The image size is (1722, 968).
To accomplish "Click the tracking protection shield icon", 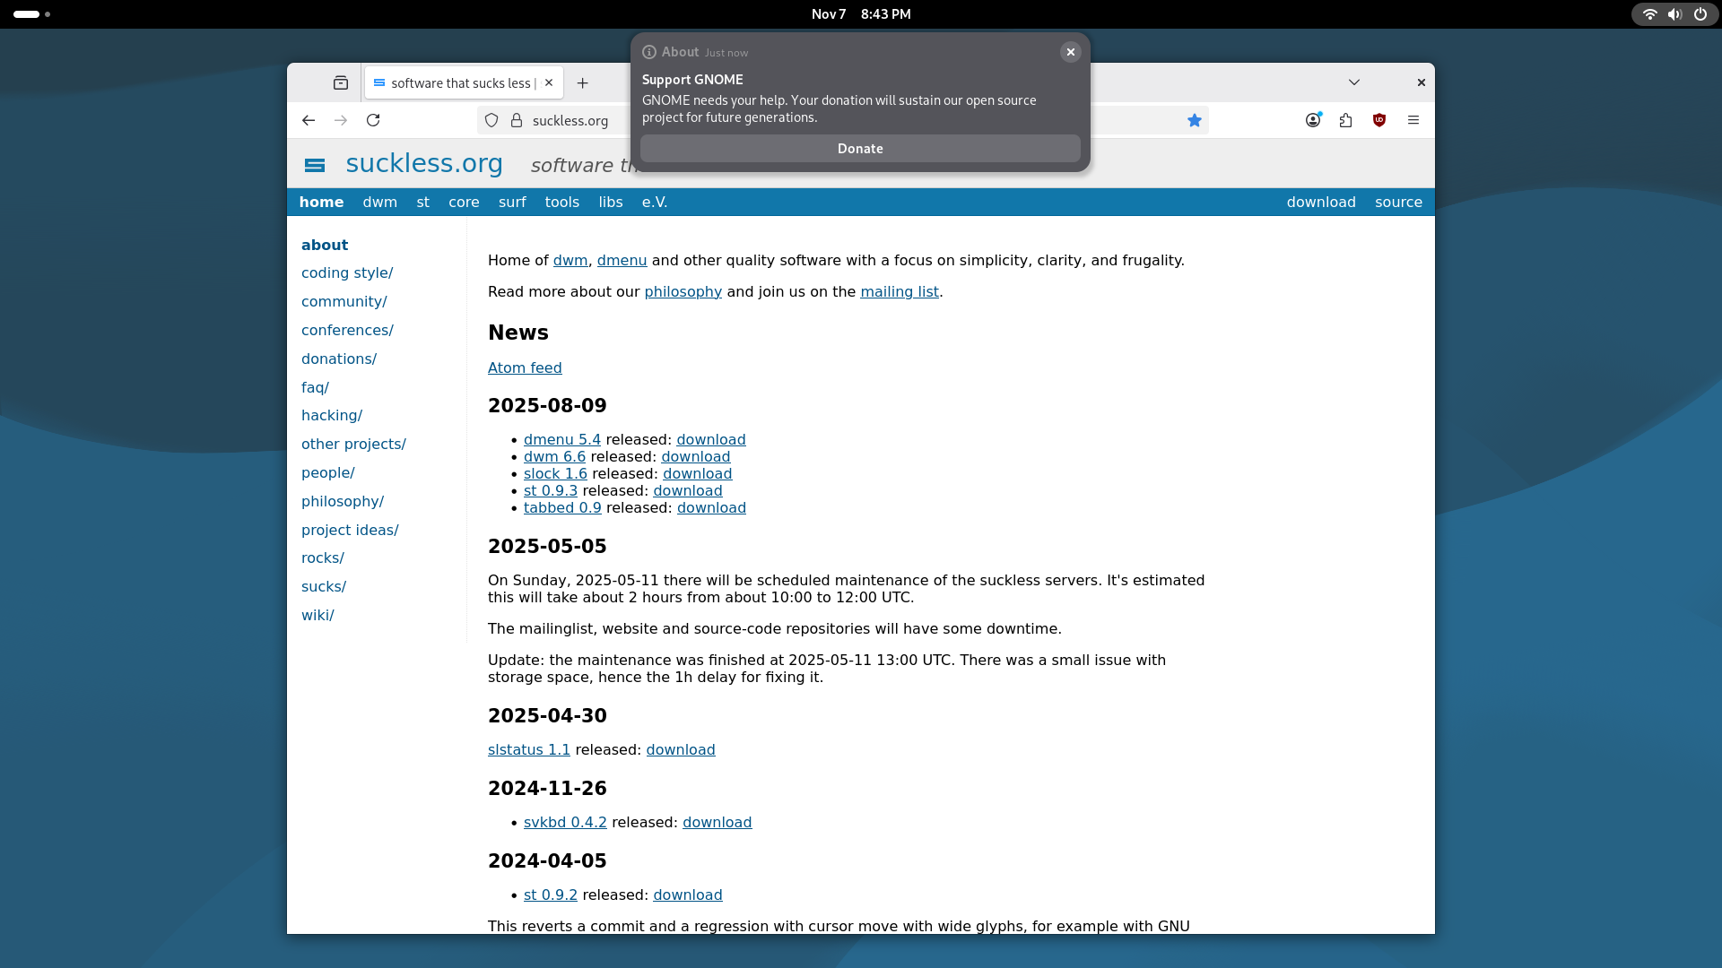I will tap(491, 120).
